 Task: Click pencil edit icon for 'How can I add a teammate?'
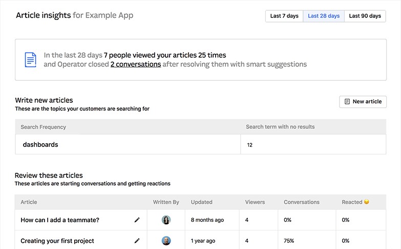137,220
